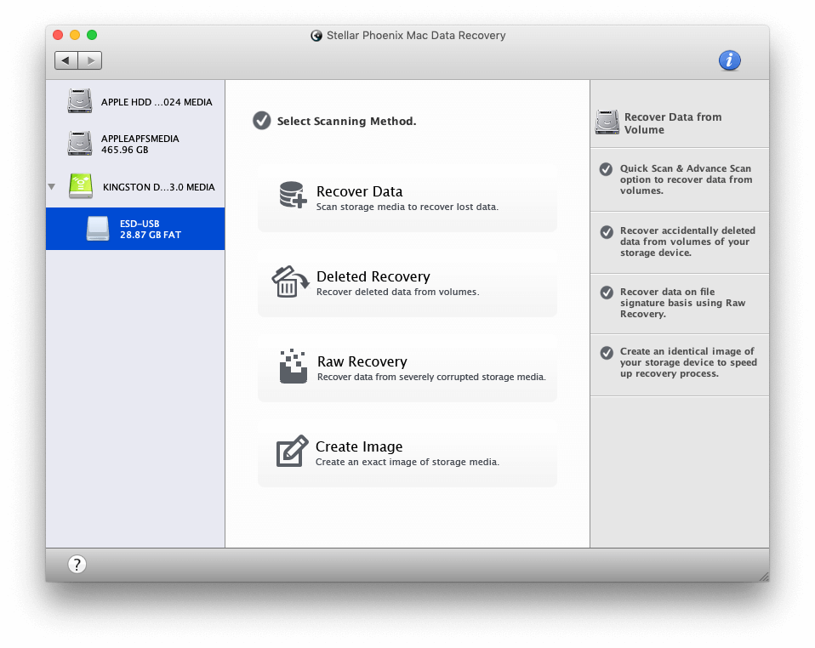Click the Recover Data from Volume drive icon
Viewport: 815px width, 648px height.
pos(607,122)
